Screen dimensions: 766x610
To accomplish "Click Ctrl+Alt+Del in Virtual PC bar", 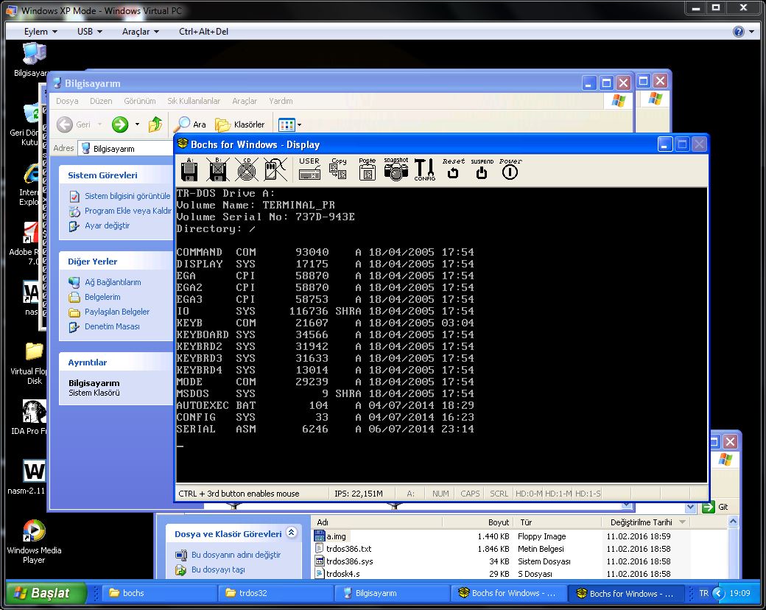I will [x=203, y=31].
